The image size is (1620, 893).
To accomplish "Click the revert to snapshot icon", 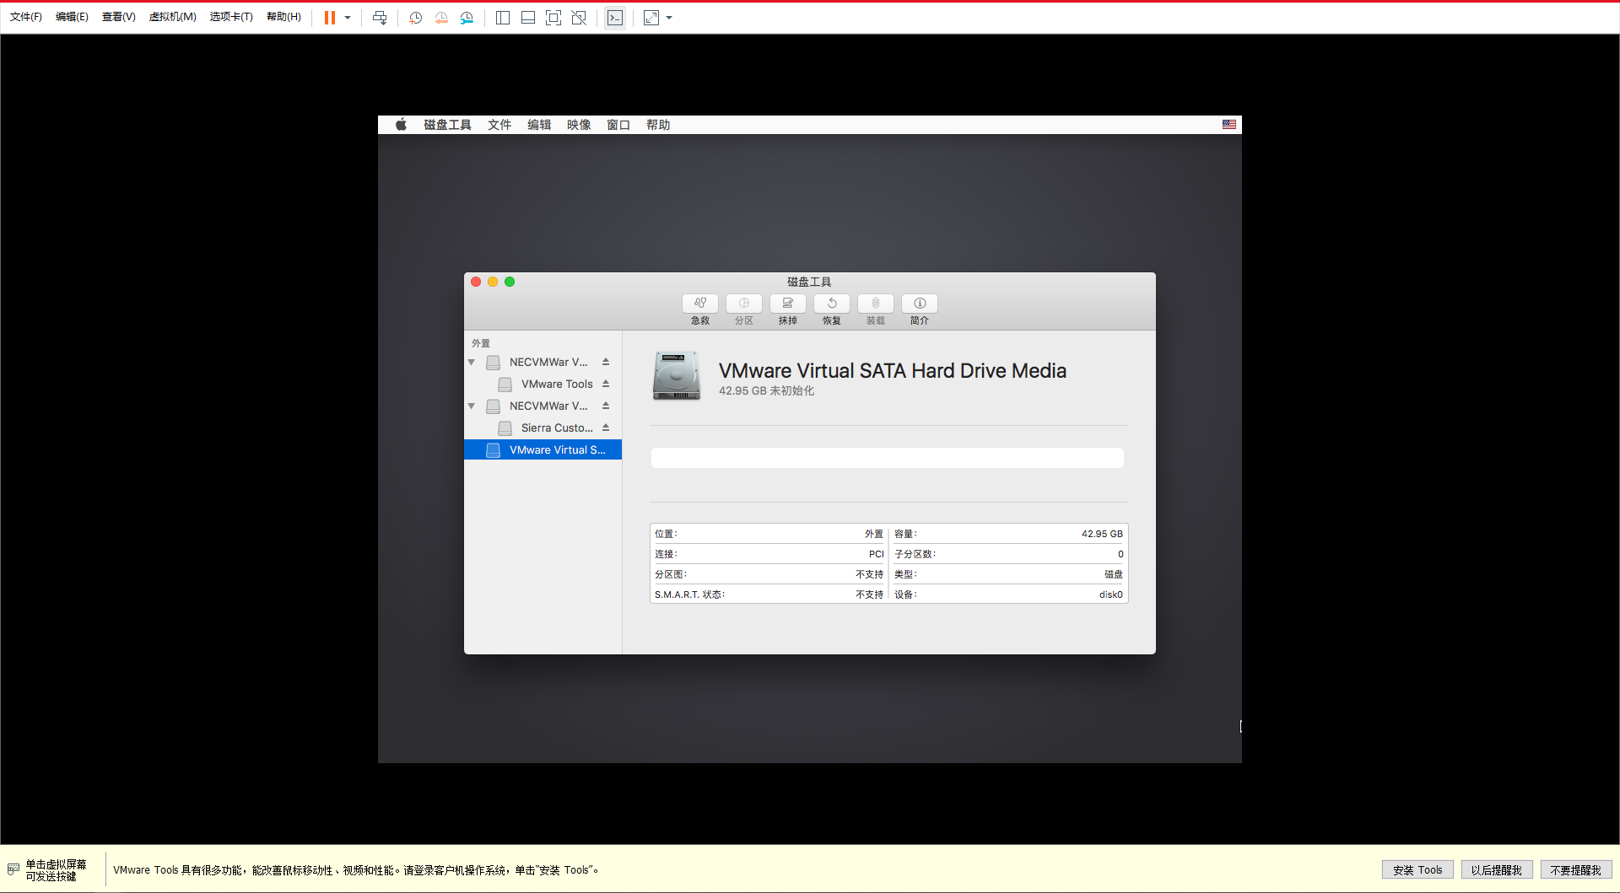I will [441, 18].
